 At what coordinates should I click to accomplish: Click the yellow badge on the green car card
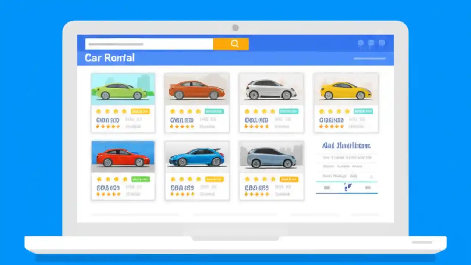coord(140,111)
